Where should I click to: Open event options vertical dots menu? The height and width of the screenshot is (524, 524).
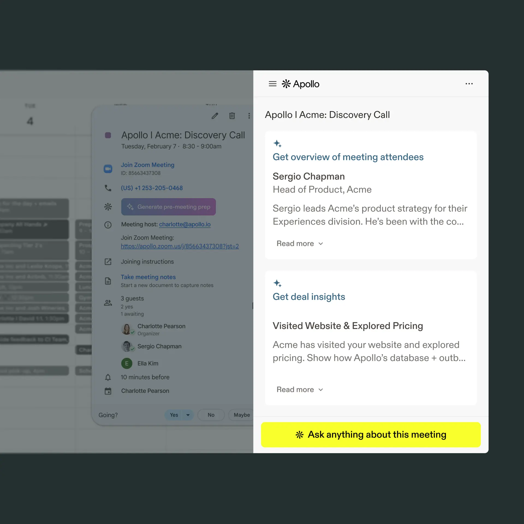tap(249, 116)
